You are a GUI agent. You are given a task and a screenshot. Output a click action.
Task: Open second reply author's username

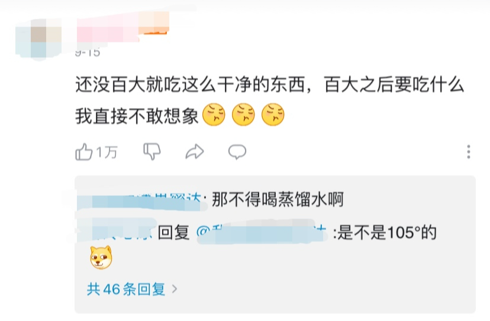coord(116,231)
